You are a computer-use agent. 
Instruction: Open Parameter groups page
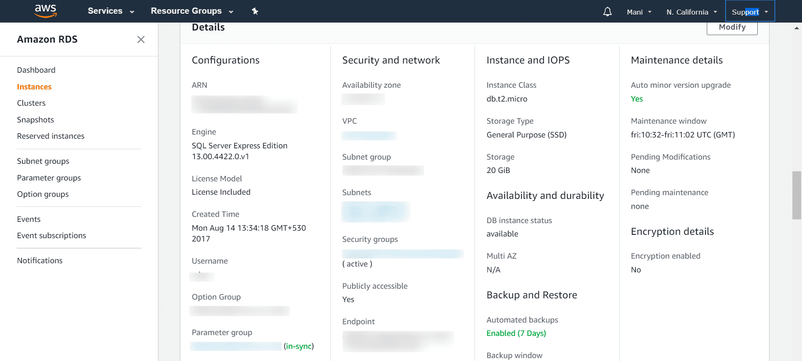tap(49, 178)
